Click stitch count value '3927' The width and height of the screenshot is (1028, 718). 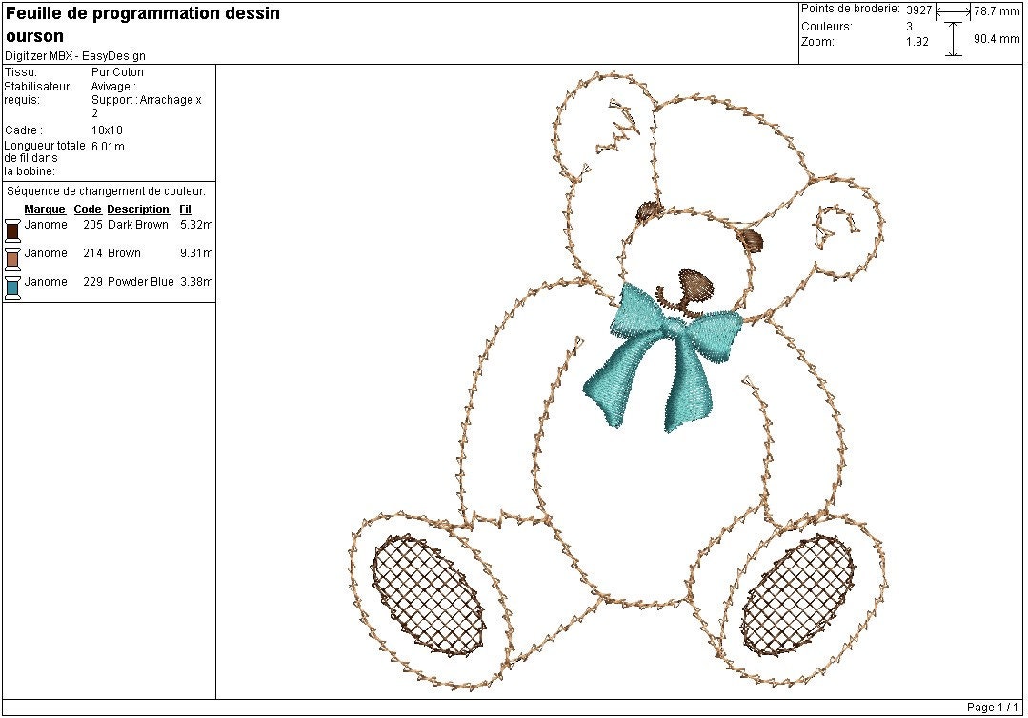click(919, 10)
